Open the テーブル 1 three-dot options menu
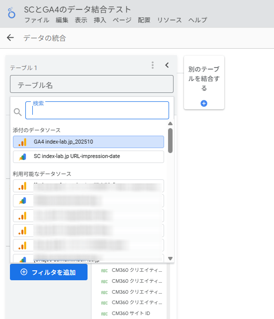The height and width of the screenshot is (319, 274). point(153,65)
